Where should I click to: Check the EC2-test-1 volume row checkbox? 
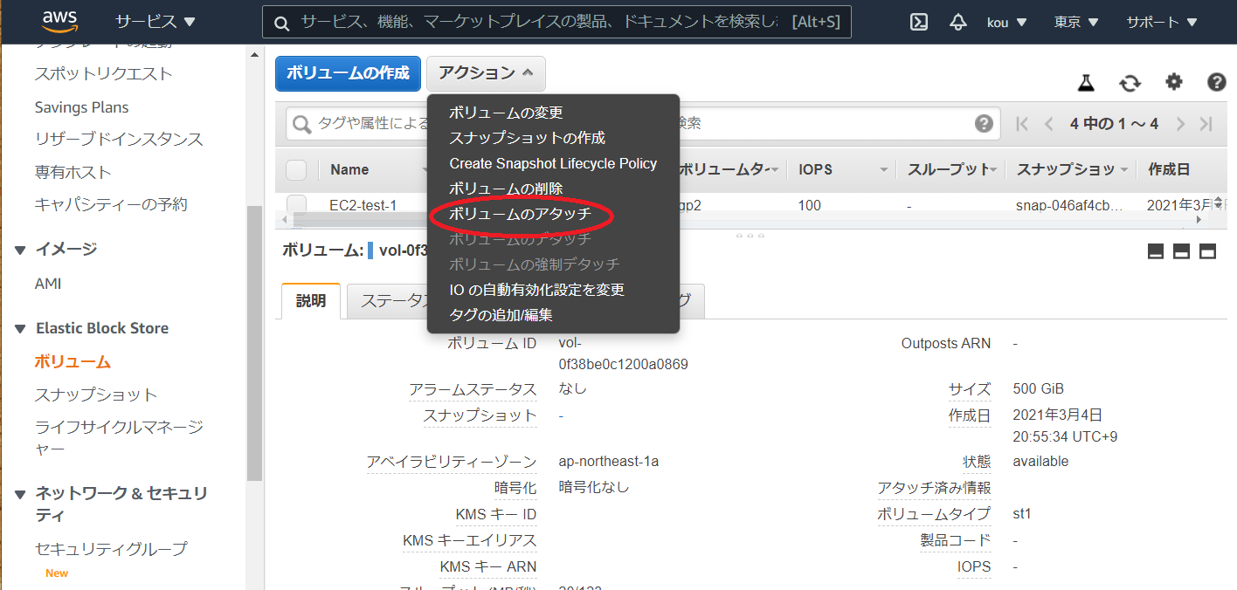(x=296, y=204)
